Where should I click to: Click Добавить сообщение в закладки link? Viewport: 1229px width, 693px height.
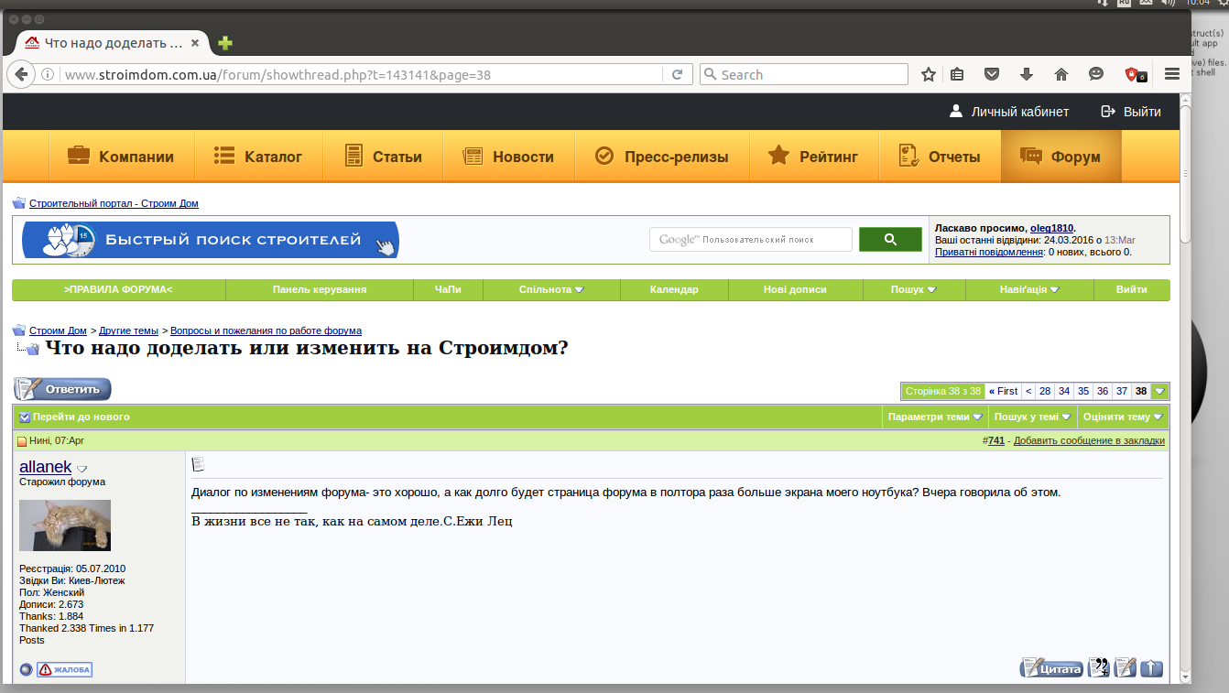(x=1089, y=440)
